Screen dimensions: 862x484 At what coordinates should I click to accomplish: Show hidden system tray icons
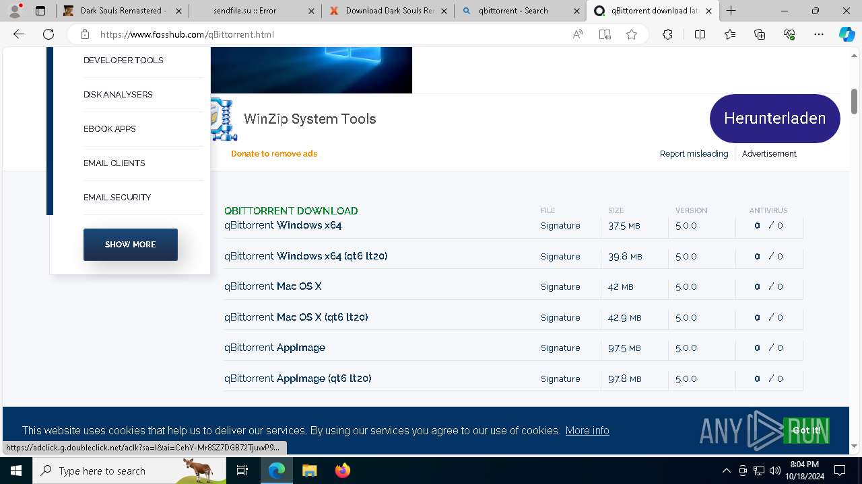pyautogui.click(x=726, y=471)
